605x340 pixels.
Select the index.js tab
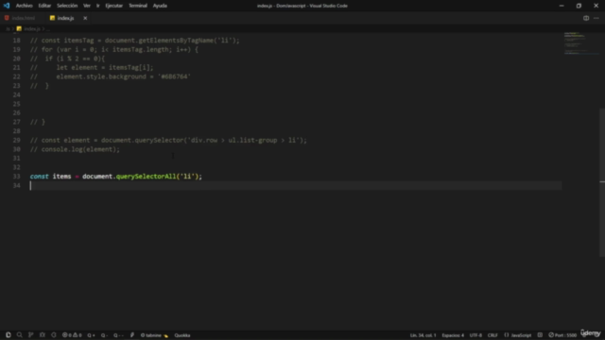[x=65, y=18]
